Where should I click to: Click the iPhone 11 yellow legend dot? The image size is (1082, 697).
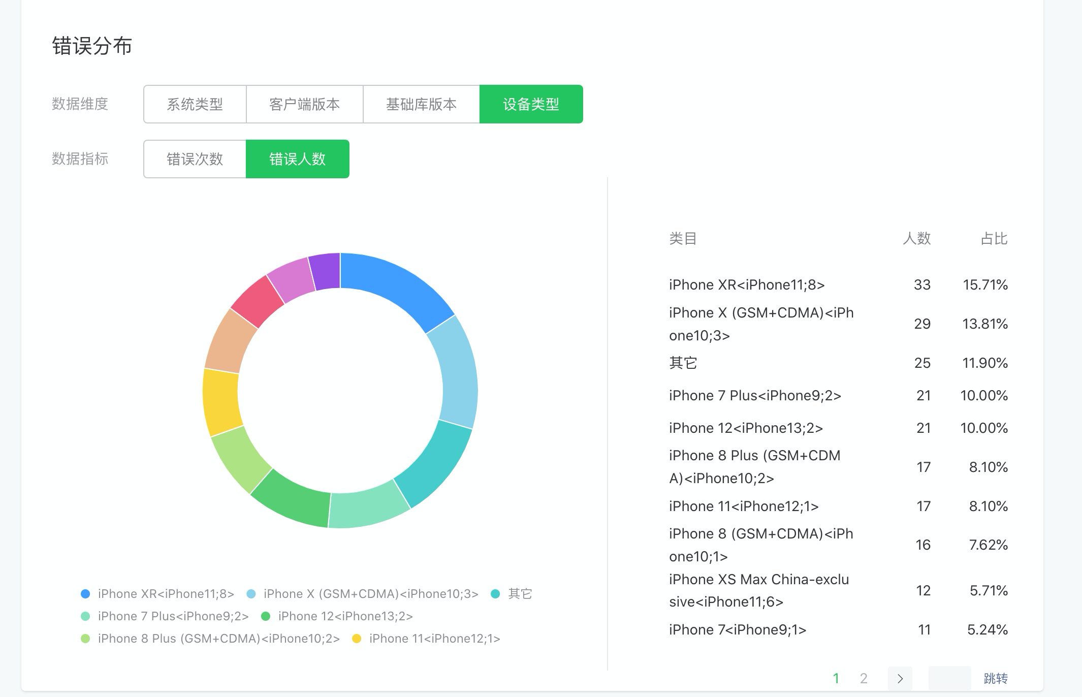point(357,639)
